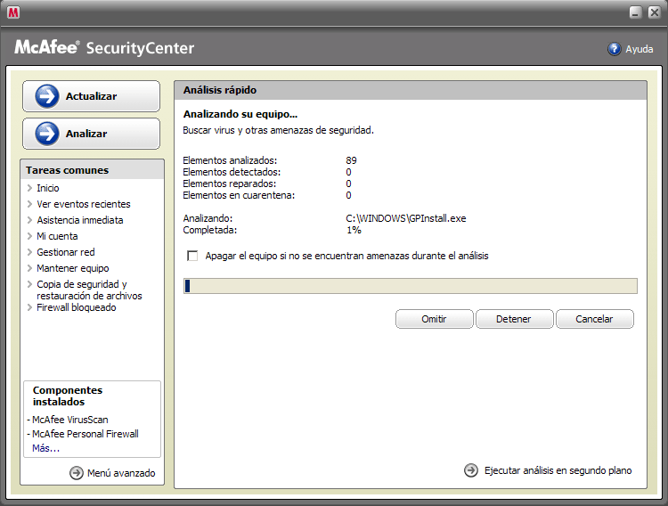Open Copia de seguridad y restauración de archivos
The image size is (668, 506).
point(88,290)
